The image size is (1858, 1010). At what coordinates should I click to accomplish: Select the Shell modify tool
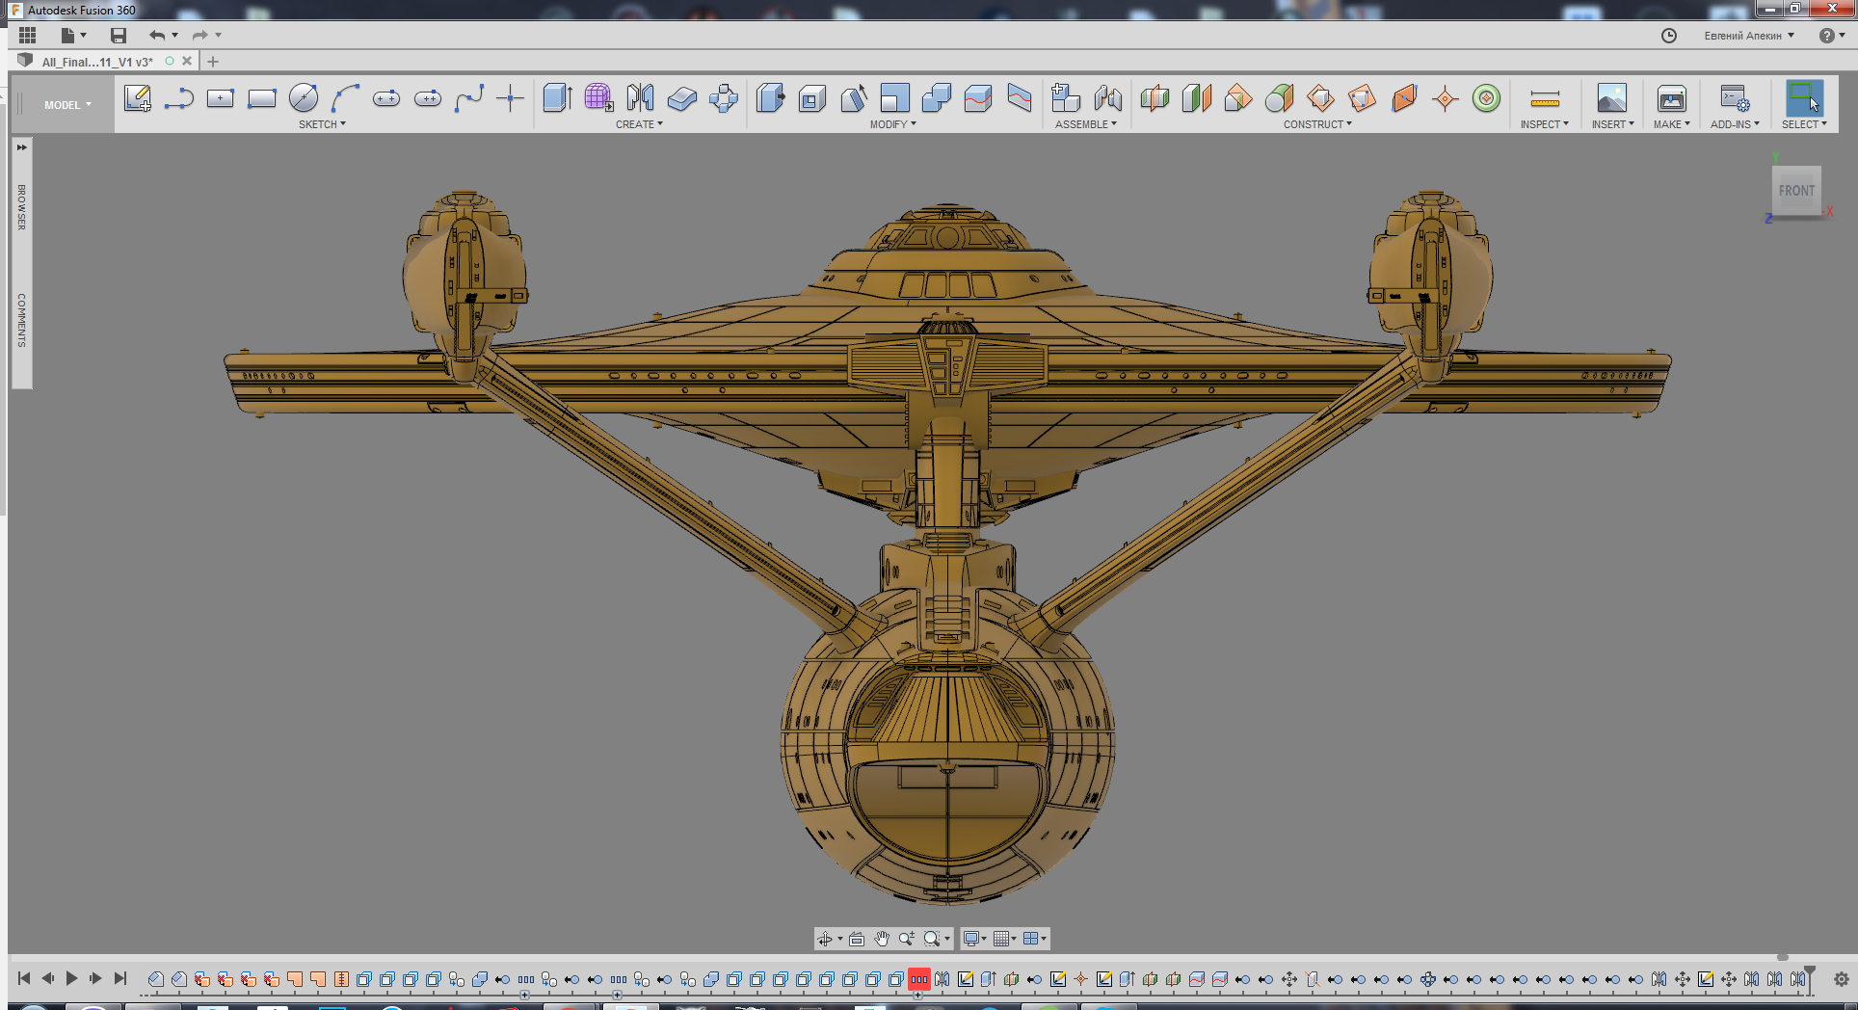(812, 97)
